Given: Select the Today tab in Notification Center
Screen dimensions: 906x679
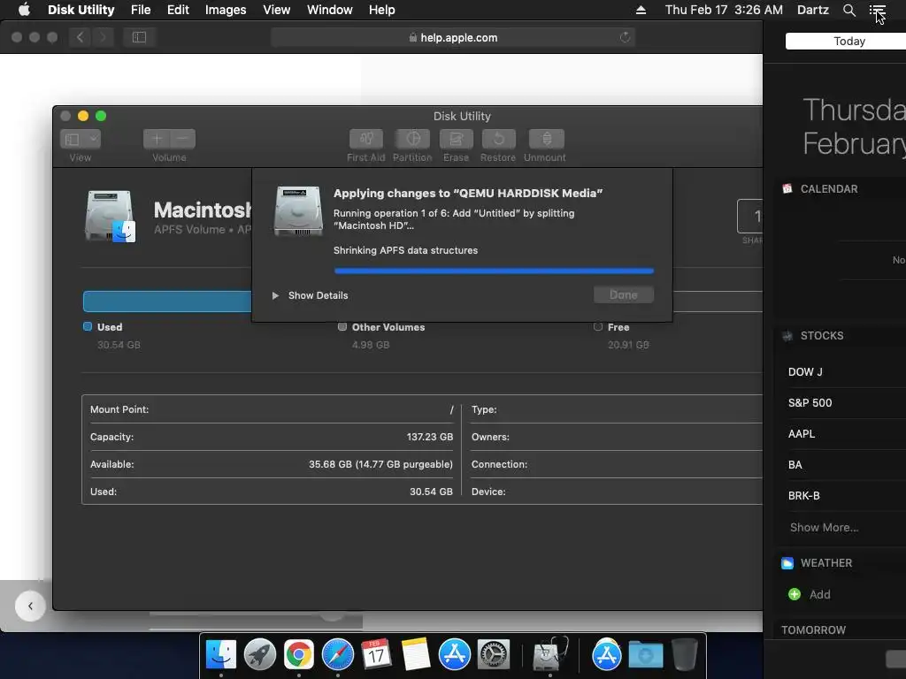Looking at the screenshot, I should click(848, 41).
